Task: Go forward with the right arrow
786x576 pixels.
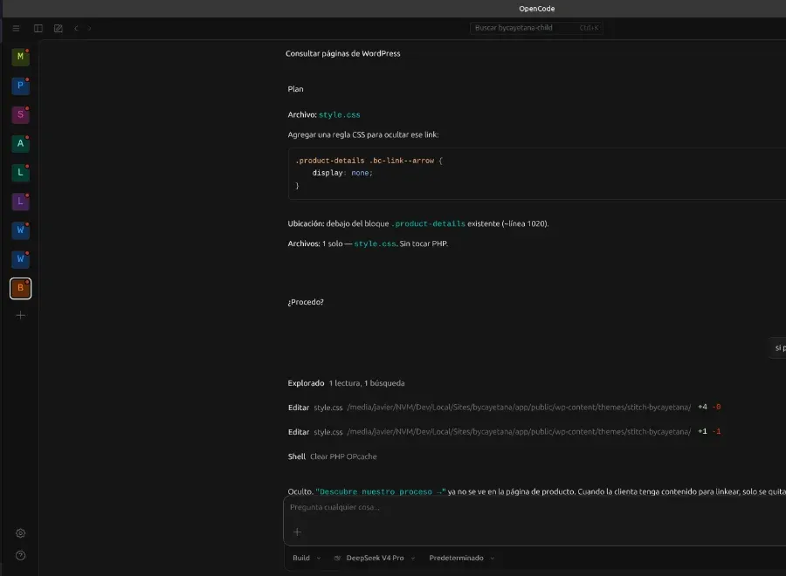Action: [x=89, y=28]
